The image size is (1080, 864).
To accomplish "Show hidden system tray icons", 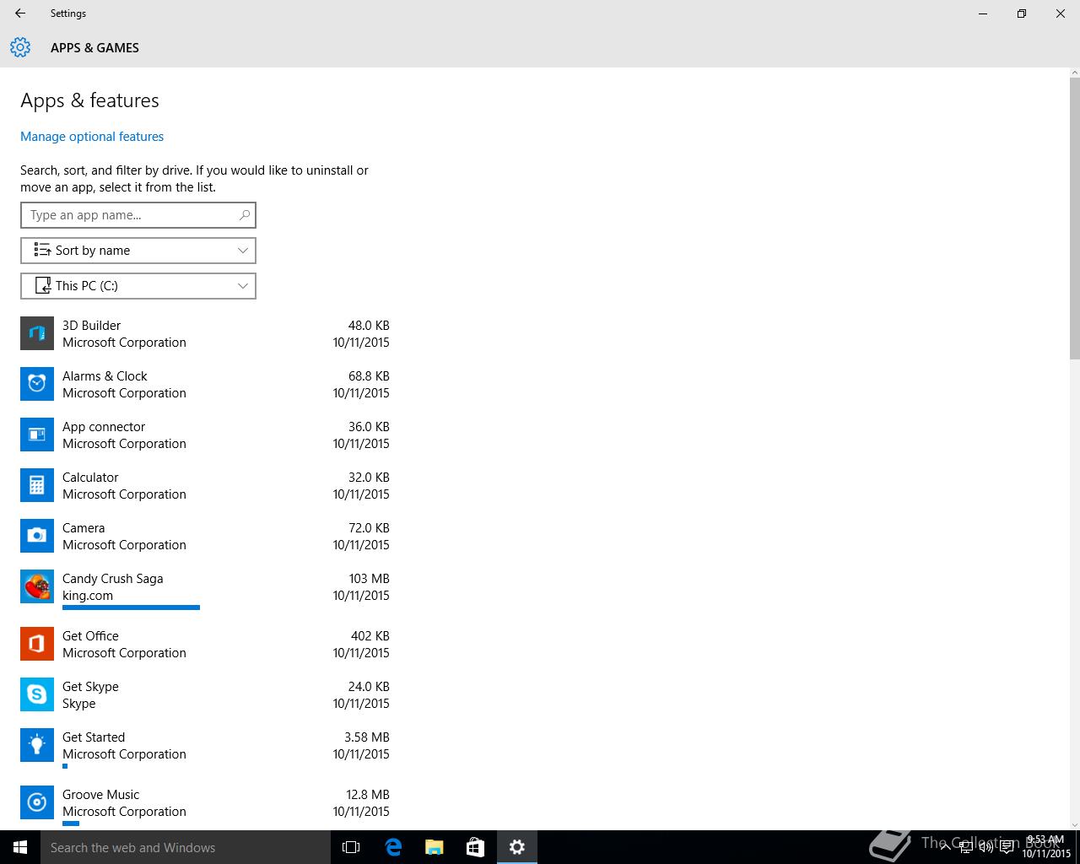I will [946, 848].
